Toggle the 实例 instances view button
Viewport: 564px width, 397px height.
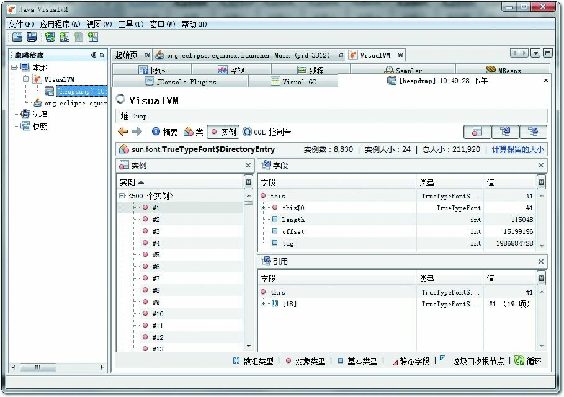pyautogui.click(x=223, y=132)
